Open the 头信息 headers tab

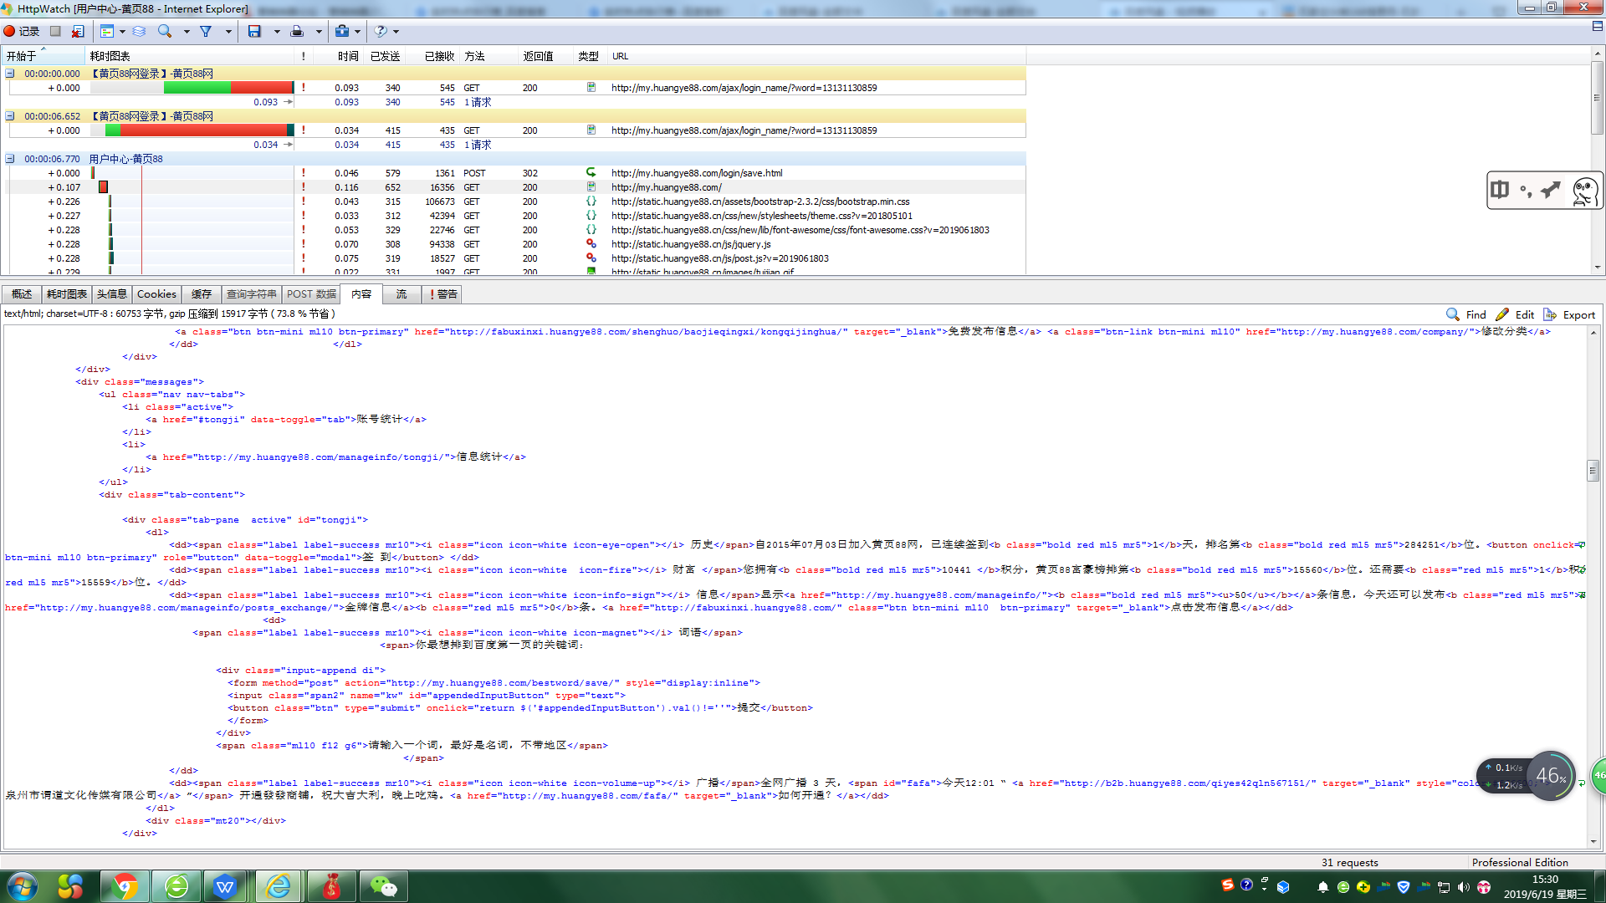coord(111,294)
